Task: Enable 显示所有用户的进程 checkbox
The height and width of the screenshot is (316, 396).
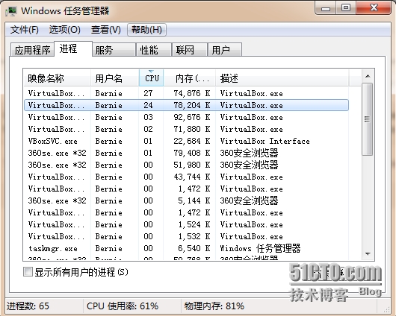Action: 28,272
